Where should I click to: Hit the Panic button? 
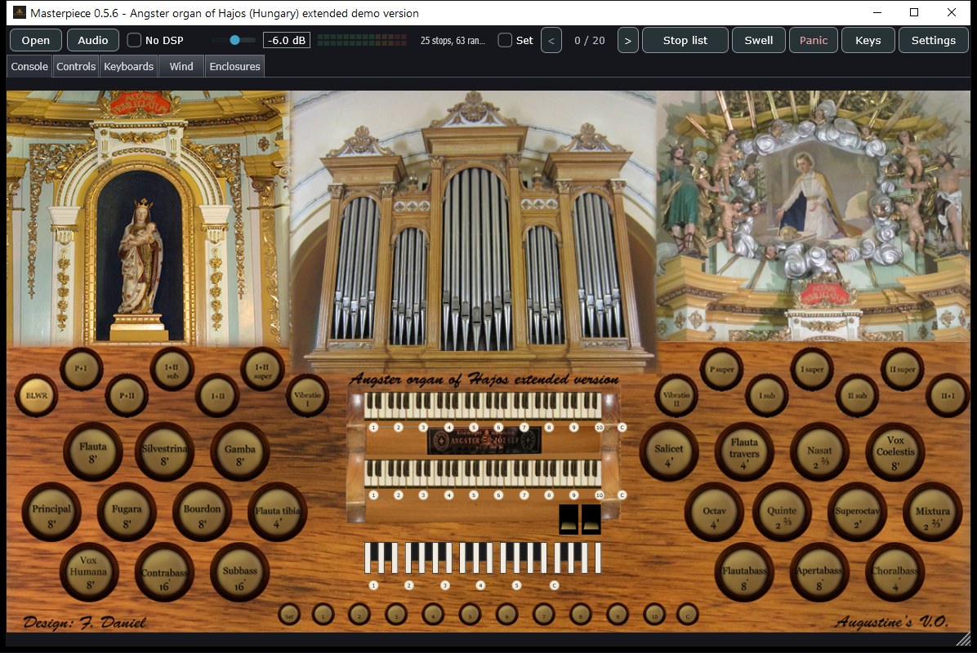click(x=813, y=40)
